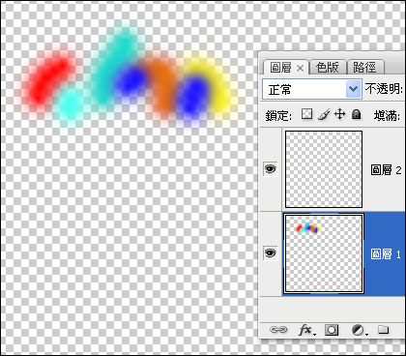Click the 圖層 1 layer name
The image size is (406, 356).
coord(386,254)
